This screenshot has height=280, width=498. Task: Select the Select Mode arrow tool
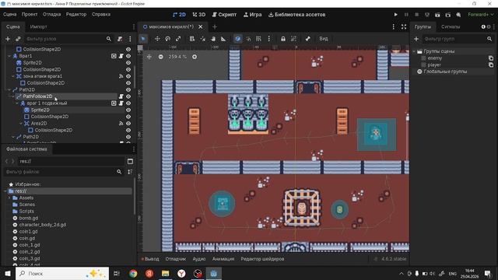[x=143, y=39]
